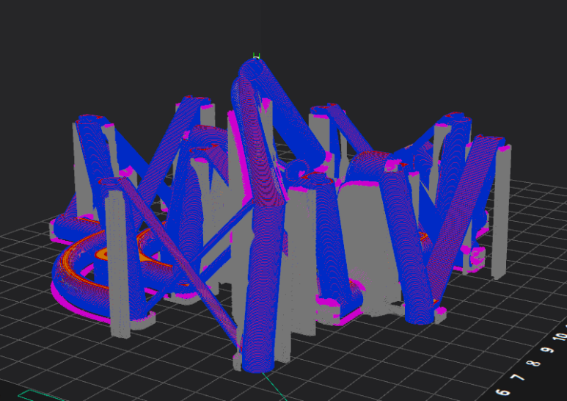Image resolution: width=567 pixels, height=401 pixels.
Task: Click the "8" grid ruler label
Action: 534,363
